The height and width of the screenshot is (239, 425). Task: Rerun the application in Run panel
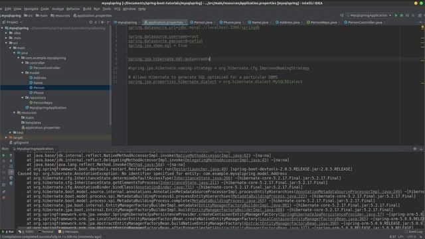pyautogui.click(x=4, y=155)
